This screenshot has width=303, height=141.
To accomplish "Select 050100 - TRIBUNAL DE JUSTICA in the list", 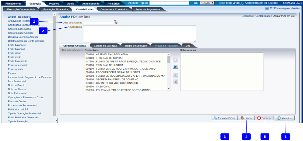I will (104, 65).
